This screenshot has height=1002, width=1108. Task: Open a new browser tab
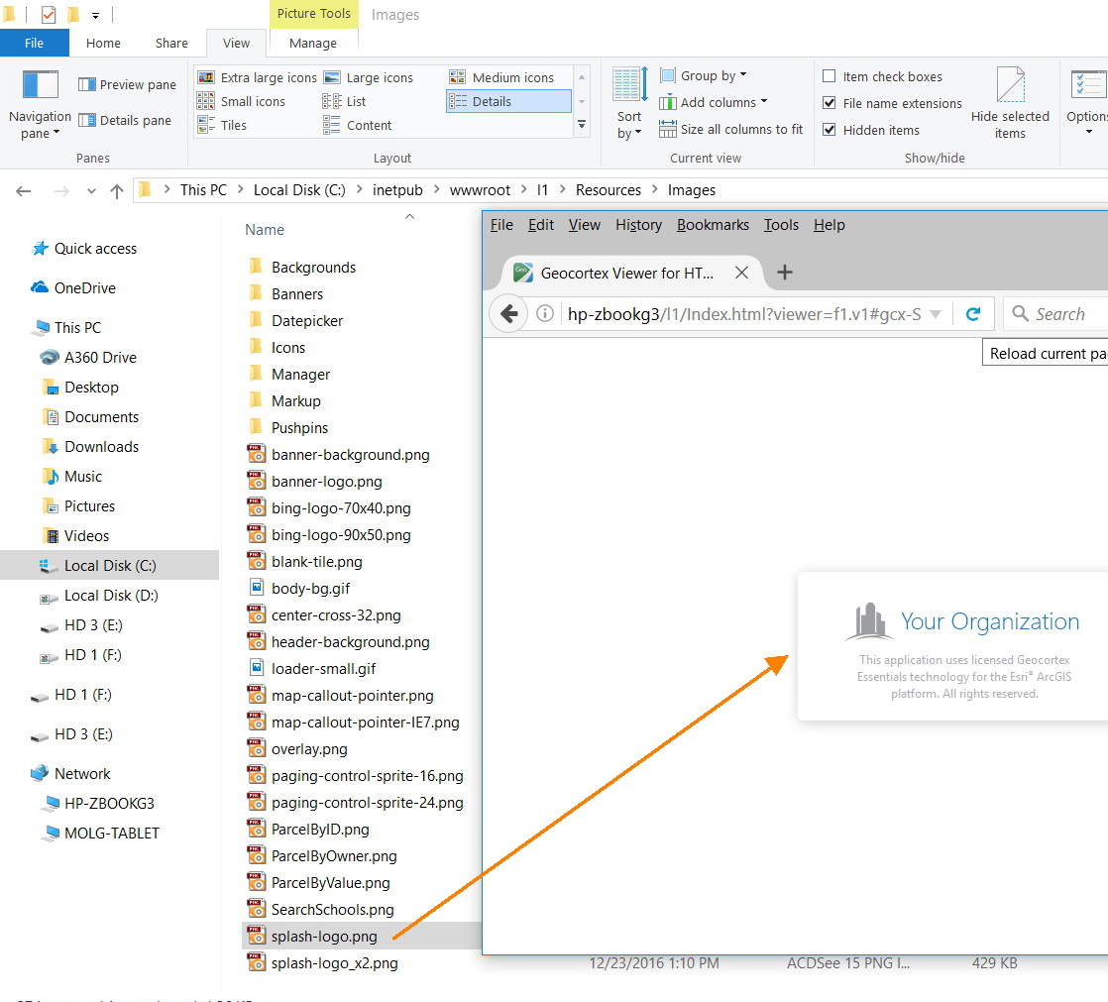tap(784, 272)
